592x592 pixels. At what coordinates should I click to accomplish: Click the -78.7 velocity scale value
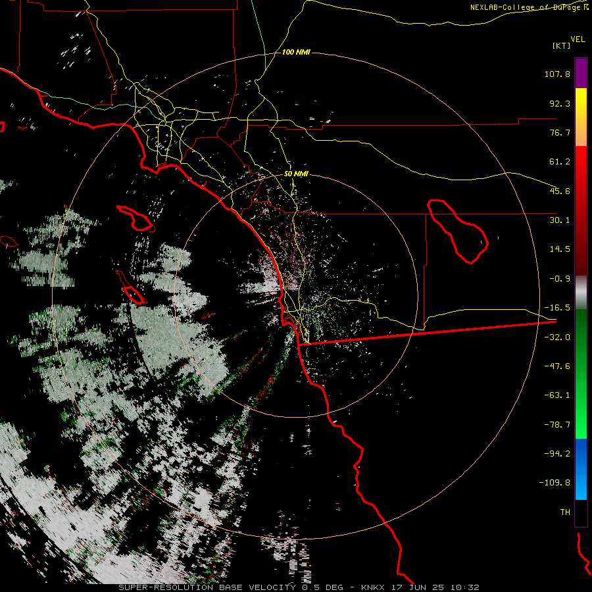point(557,425)
